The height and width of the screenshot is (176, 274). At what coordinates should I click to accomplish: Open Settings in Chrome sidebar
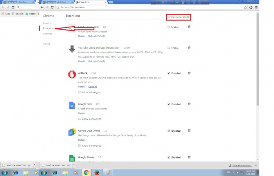[x=47, y=34]
